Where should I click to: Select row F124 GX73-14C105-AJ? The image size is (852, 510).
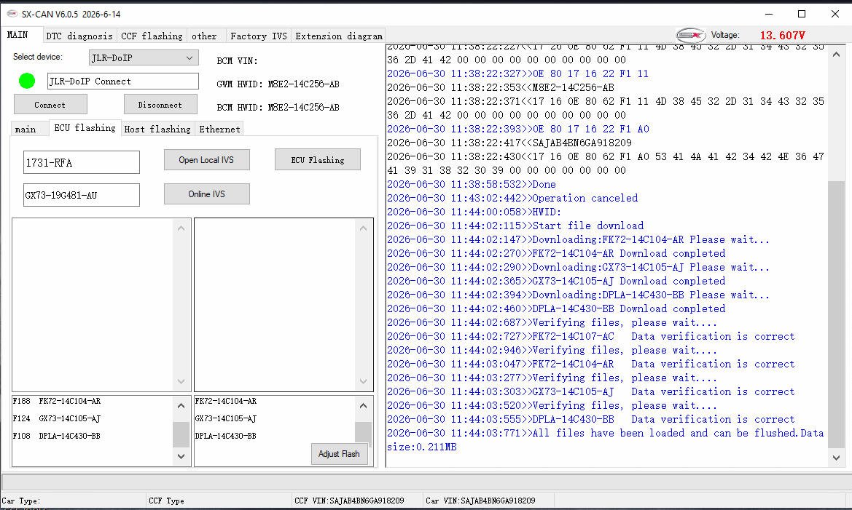(x=57, y=418)
